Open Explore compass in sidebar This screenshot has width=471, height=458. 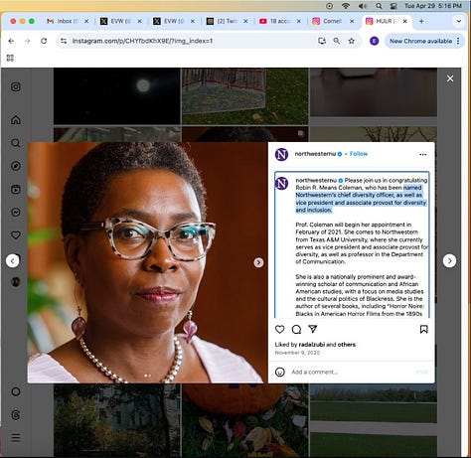[16, 166]
